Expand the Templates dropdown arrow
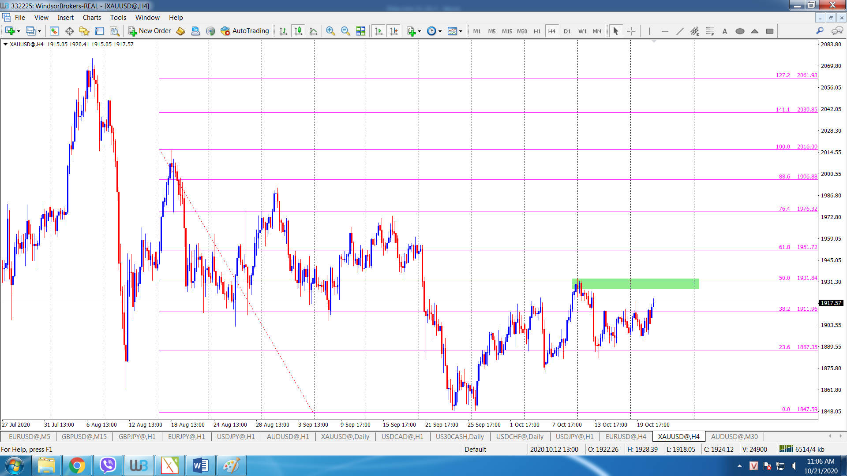 461,31
